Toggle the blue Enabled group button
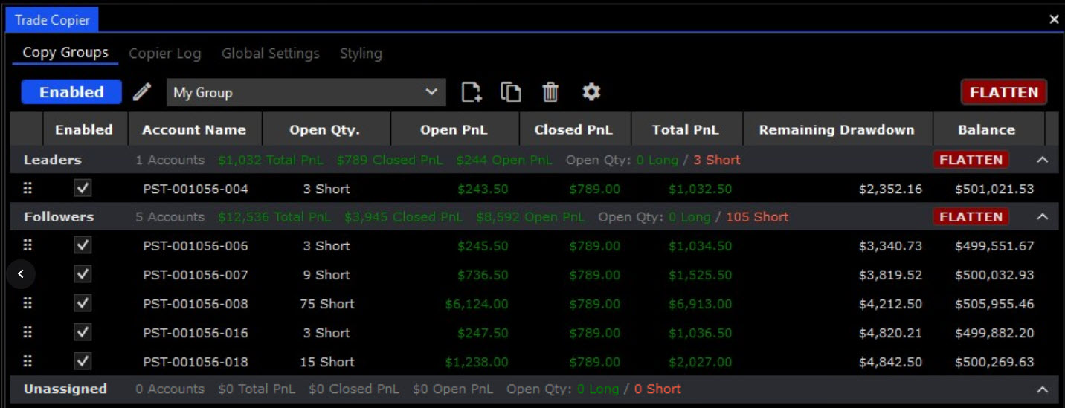Screen dimensions: 1065x408 [x=71, y=92]
